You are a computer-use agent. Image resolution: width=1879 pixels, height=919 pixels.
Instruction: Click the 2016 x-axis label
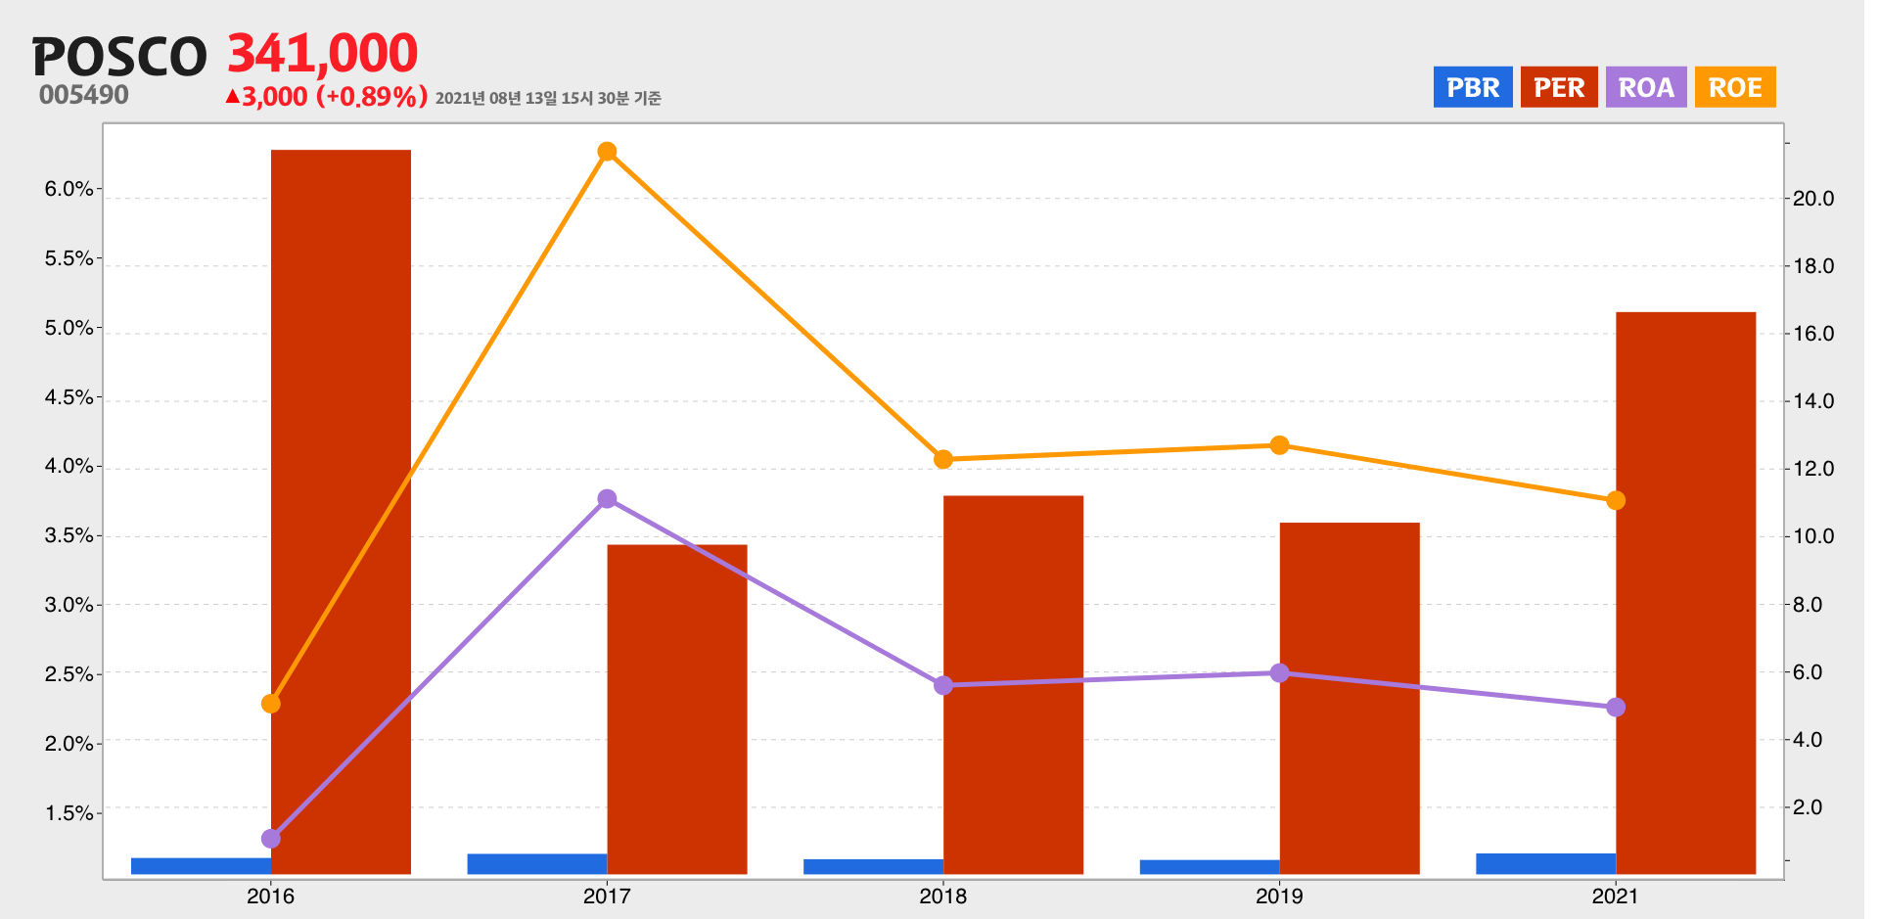pos(271,896)
